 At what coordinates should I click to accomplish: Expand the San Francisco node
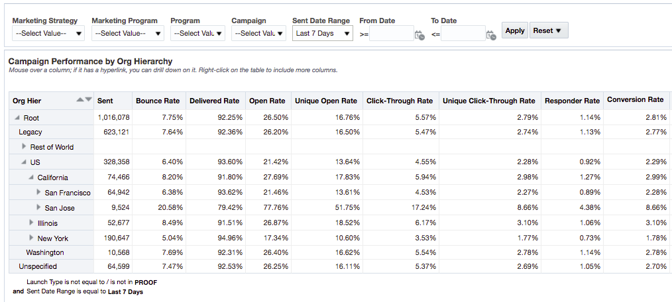(38, 193)
